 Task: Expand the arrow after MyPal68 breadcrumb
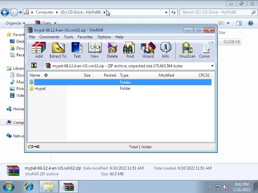[104, 12]
